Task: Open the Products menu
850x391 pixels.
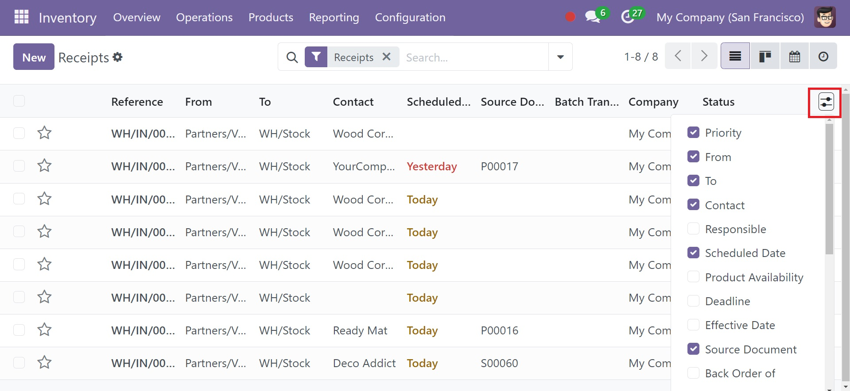Action: (x=271, y=17)
